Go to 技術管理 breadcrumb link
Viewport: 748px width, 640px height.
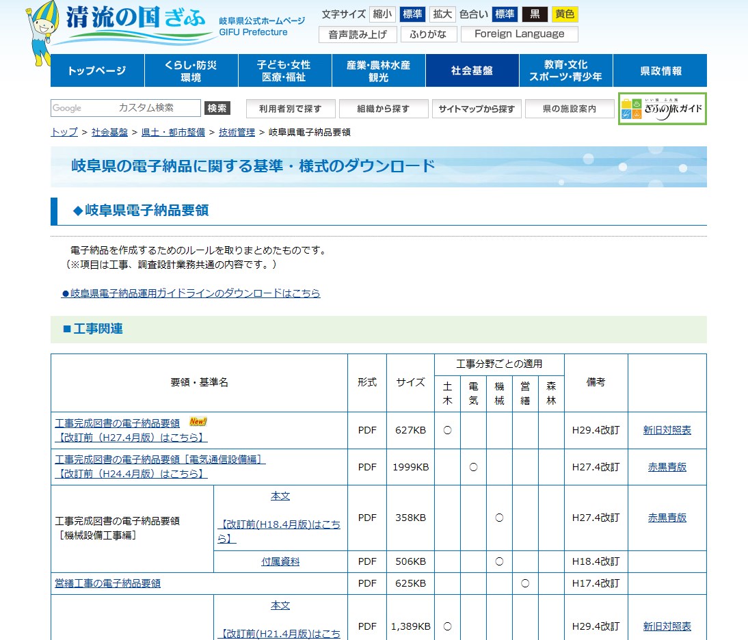pos(237,132)
